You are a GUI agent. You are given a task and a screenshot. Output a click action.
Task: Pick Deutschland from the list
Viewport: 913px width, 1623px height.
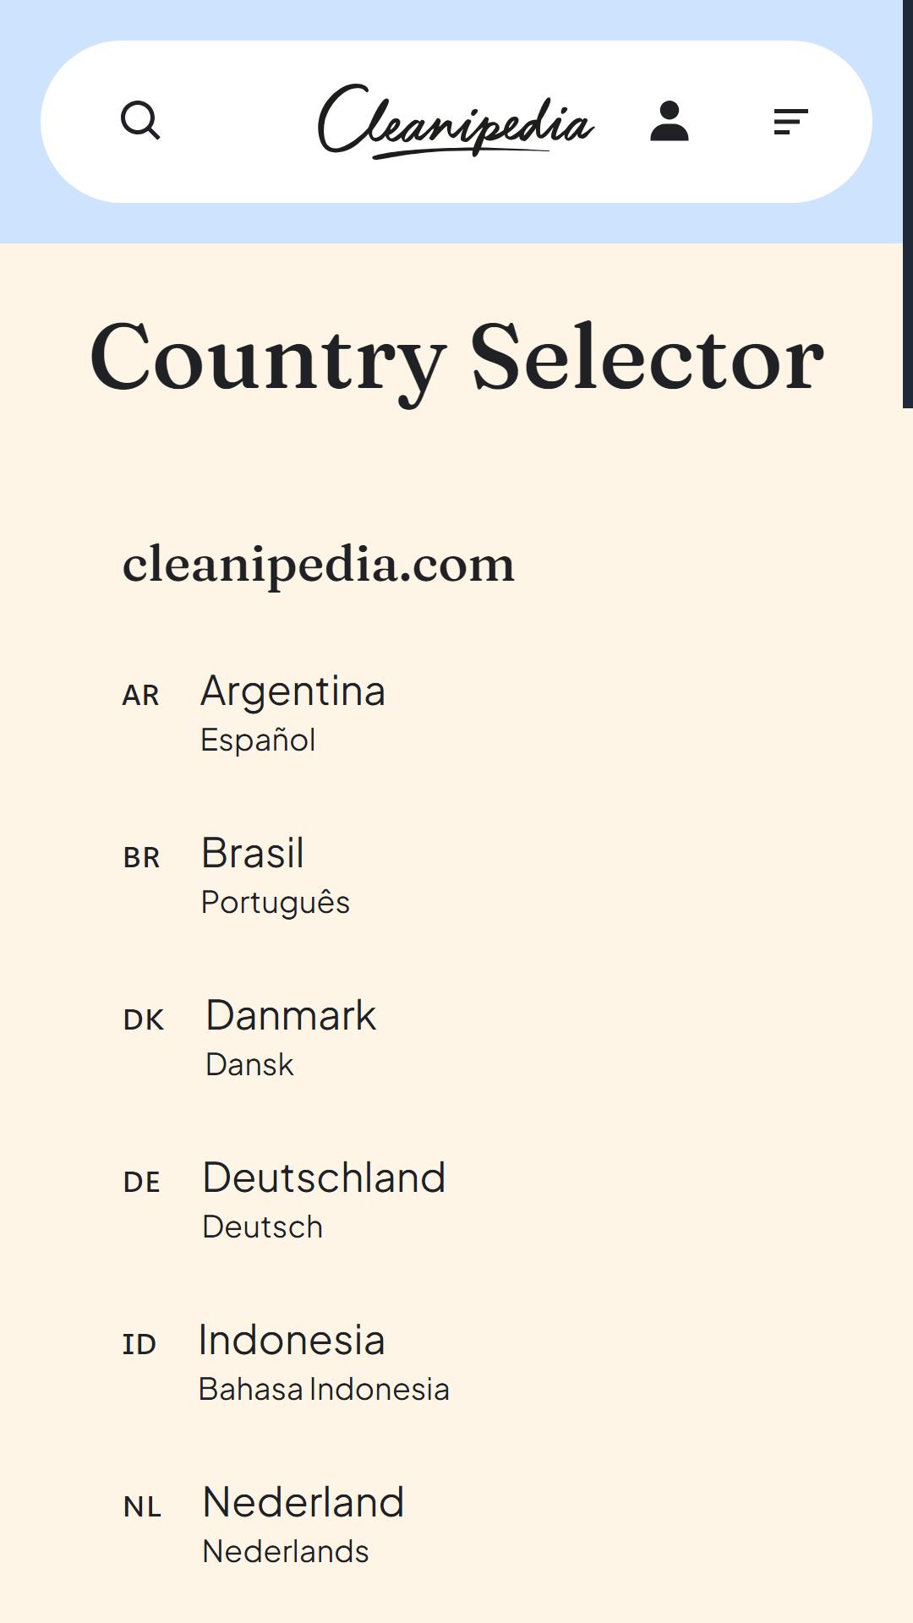pos(324,1178)
